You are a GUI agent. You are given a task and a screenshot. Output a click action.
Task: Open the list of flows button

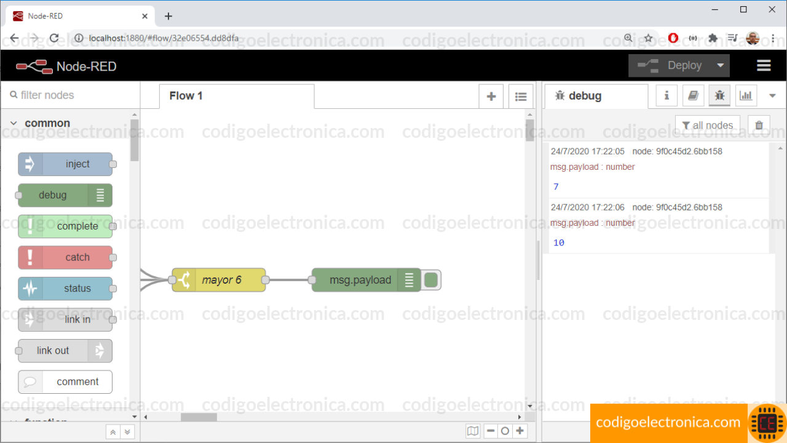click(x=521, y=97)
